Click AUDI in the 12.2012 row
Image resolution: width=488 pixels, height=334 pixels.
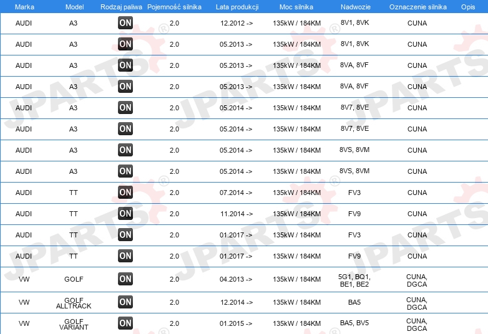[x=24, y=23]
